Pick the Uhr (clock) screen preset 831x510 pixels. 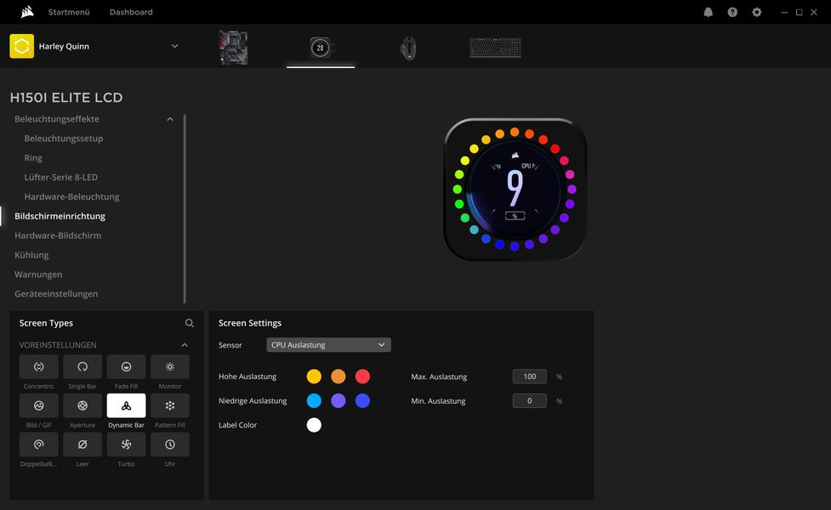(x=170, y=445)
